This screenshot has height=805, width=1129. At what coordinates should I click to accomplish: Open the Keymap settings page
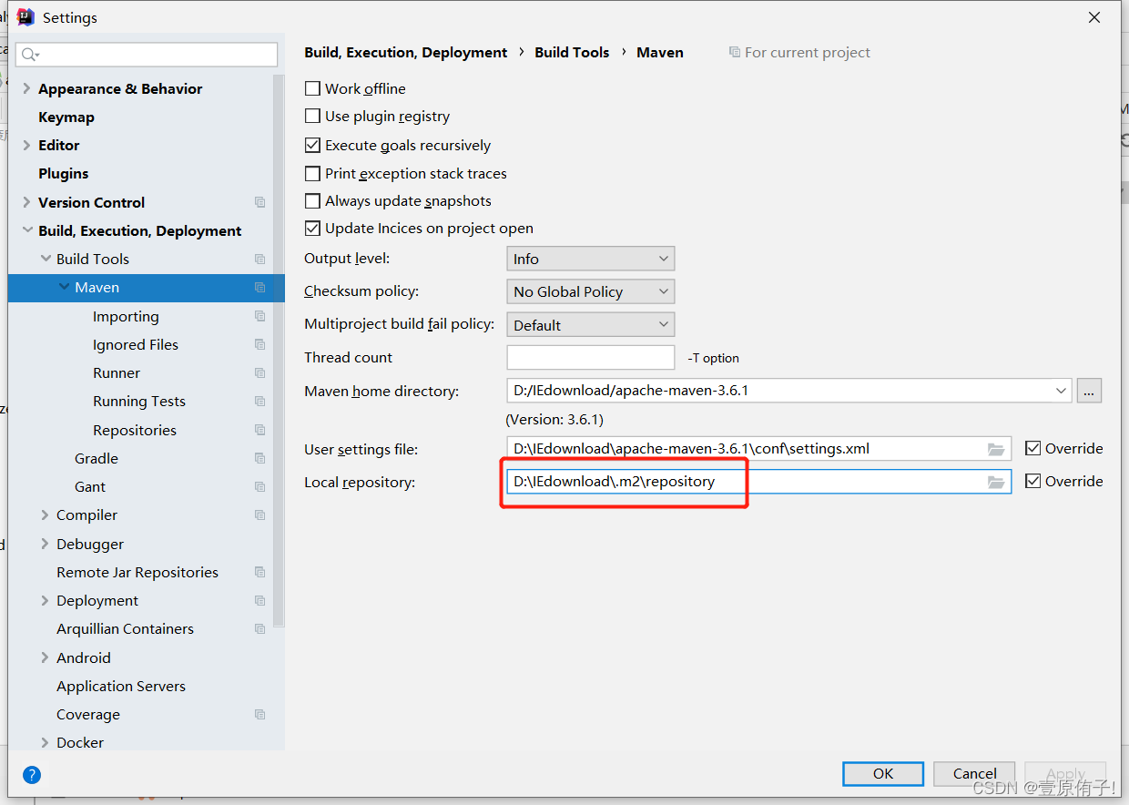66,117
